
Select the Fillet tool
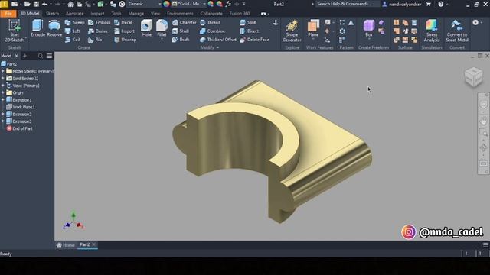(x=162, y=28)
